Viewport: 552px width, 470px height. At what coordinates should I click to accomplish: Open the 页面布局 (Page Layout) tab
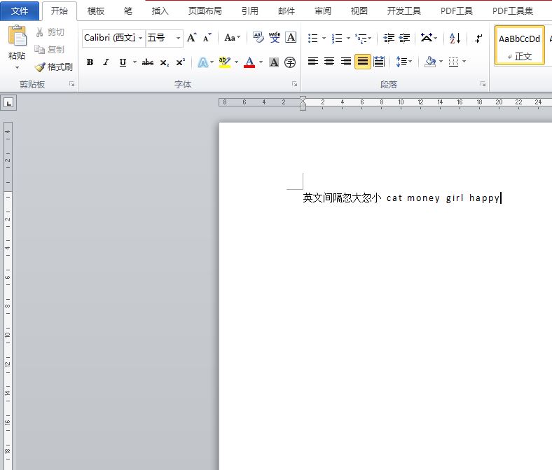point(205,11)
